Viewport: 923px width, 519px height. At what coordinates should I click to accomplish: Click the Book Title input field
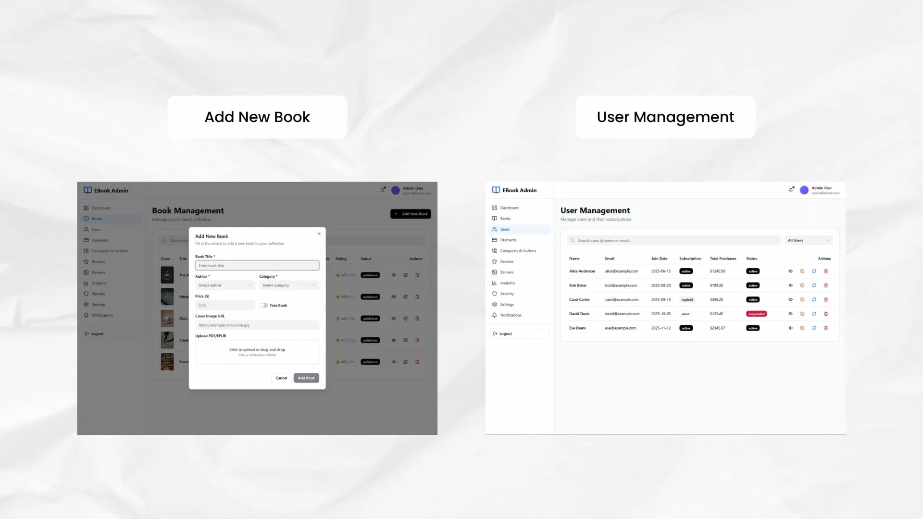pos(257,266)
